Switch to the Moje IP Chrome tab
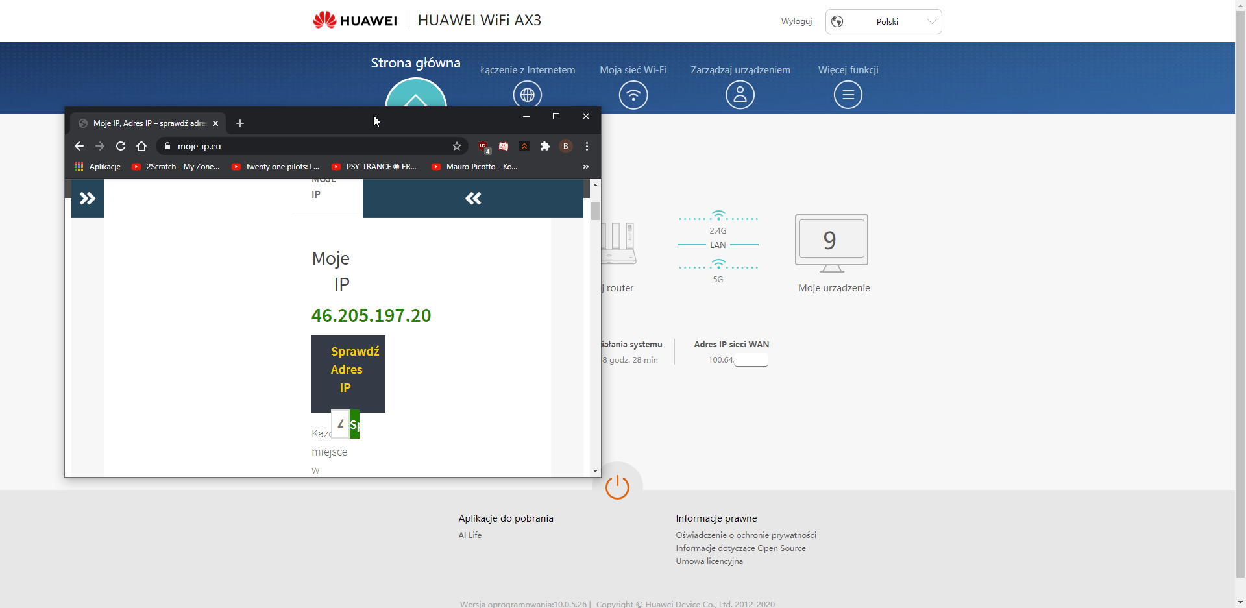The height and width of the screenshot is (608, 1246). (x=148, y=123)
